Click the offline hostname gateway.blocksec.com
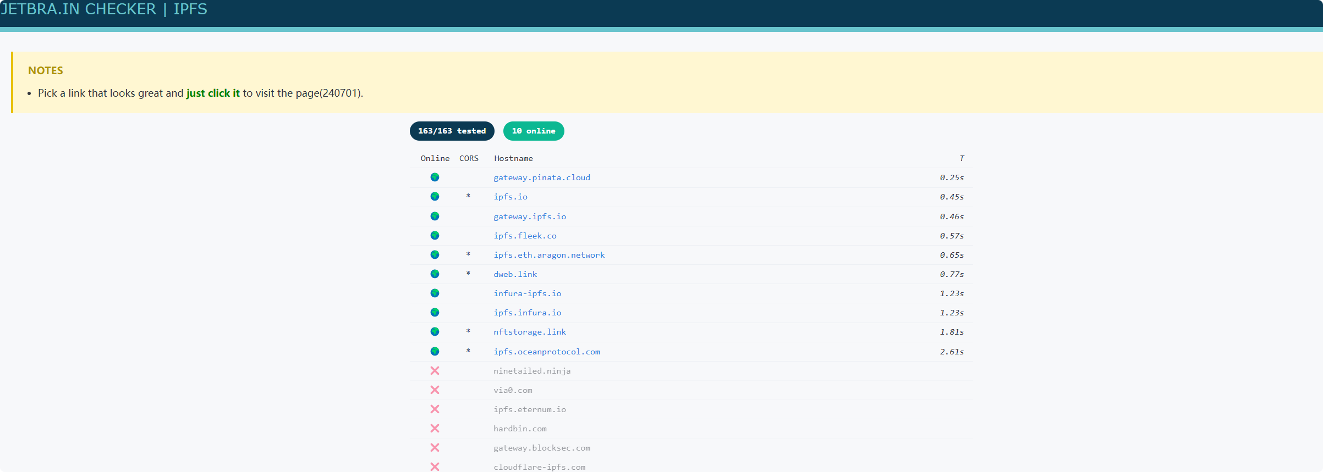Viewport: 1323px width, 472px height. 542,448
